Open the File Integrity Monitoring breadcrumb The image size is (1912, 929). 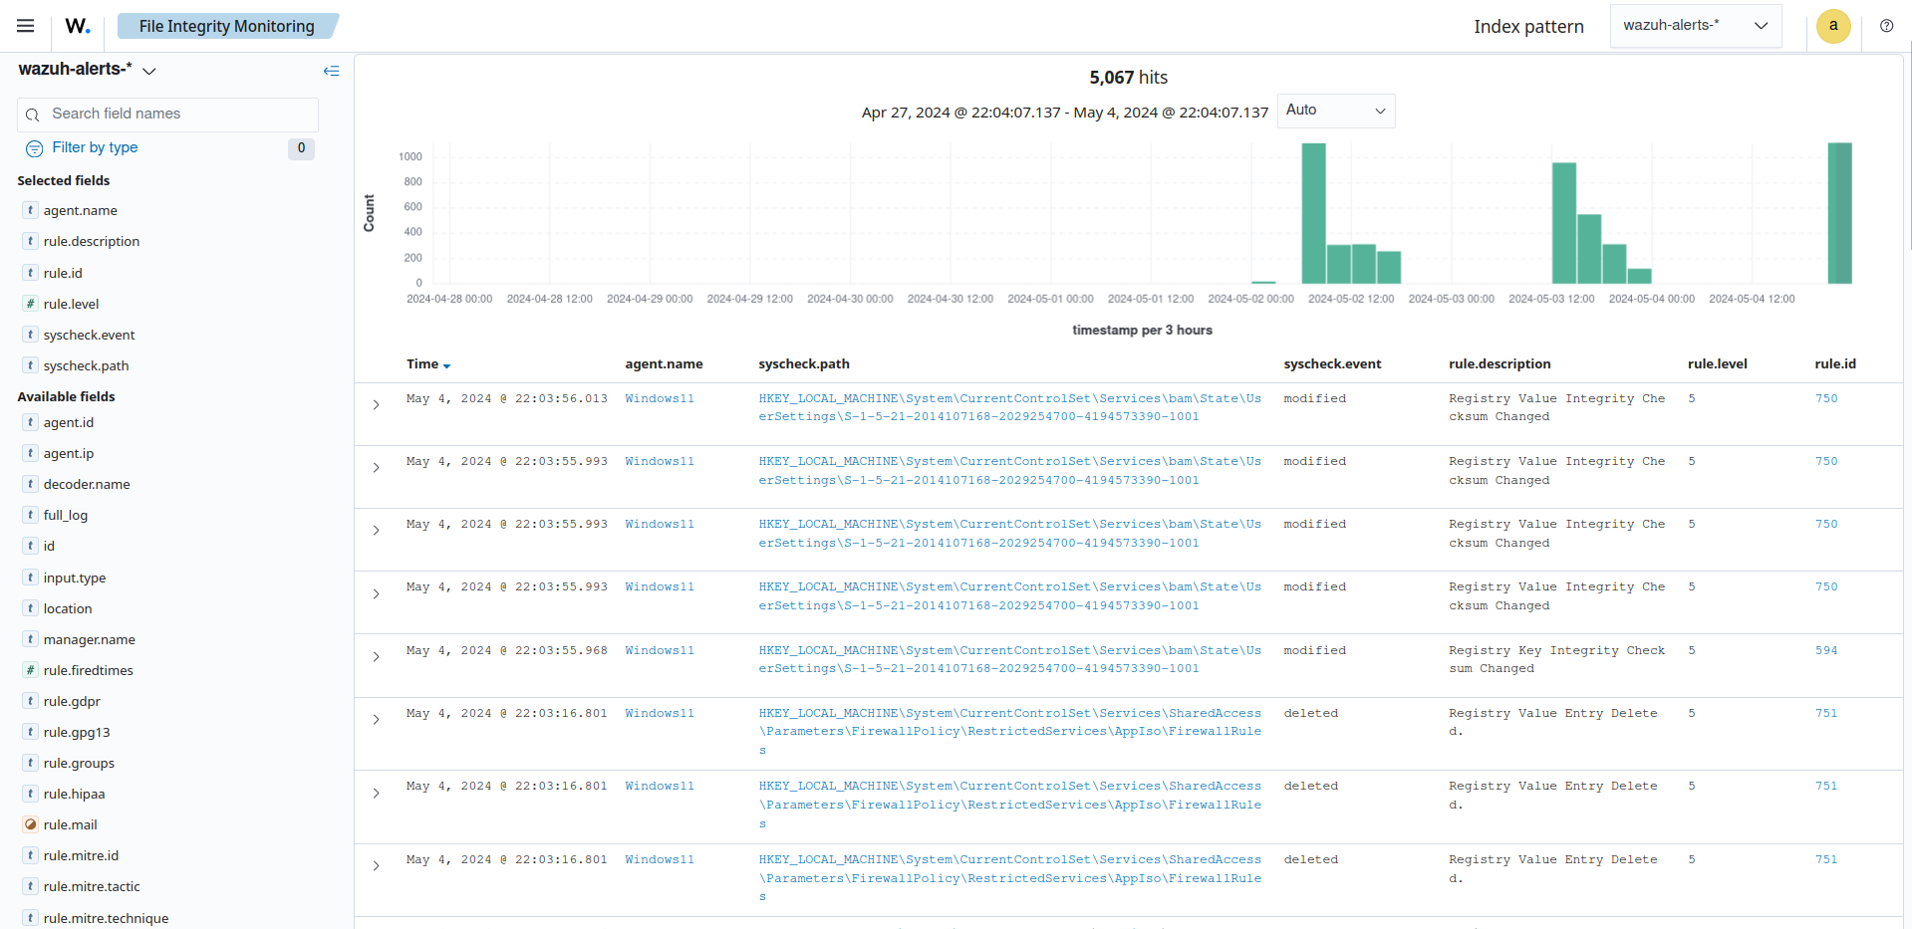point(226,26)
